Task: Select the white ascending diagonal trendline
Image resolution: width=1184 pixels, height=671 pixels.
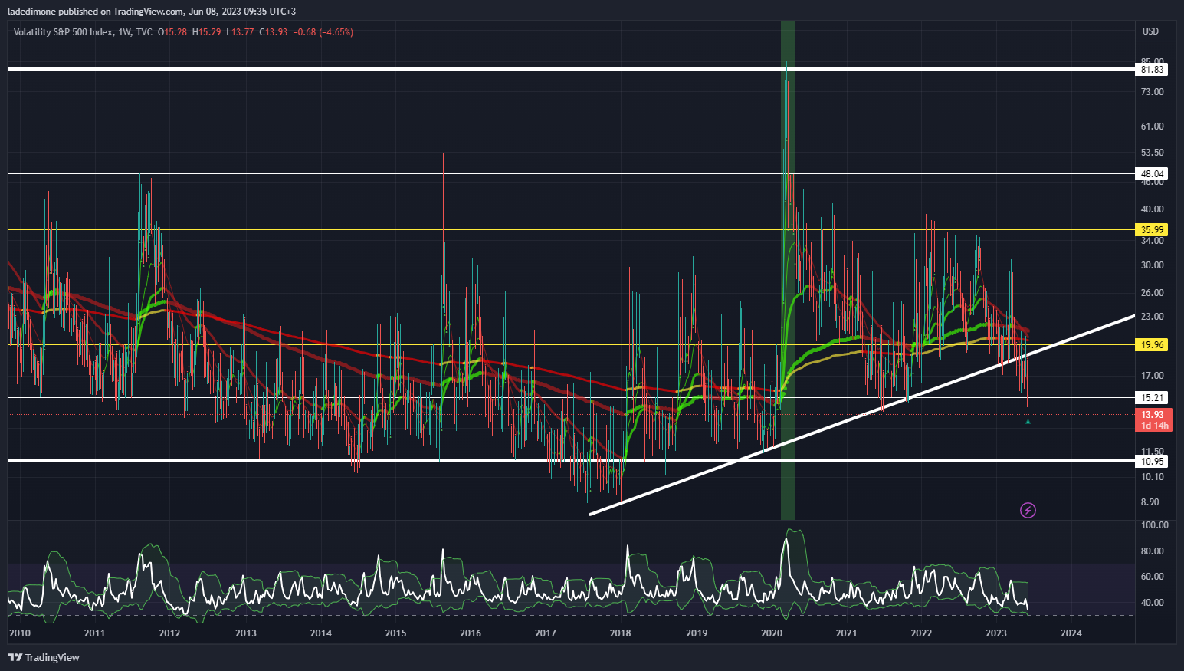Action: (861, 415)
